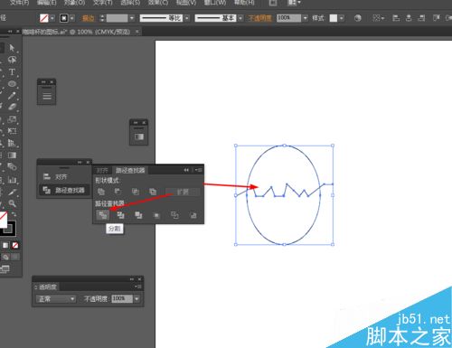Select the Perspective Grid tool

(12, 143)
